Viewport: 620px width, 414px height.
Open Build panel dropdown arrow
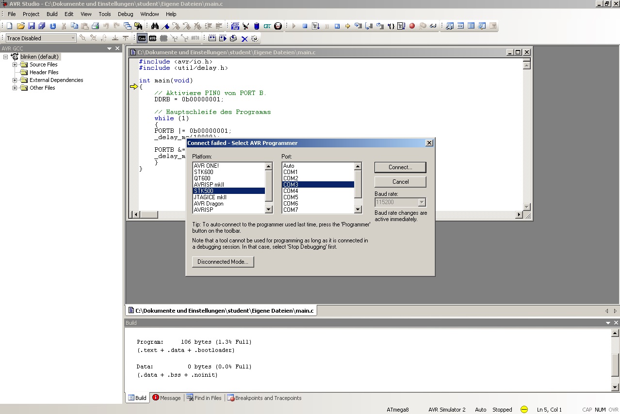(x=608, y=323)
